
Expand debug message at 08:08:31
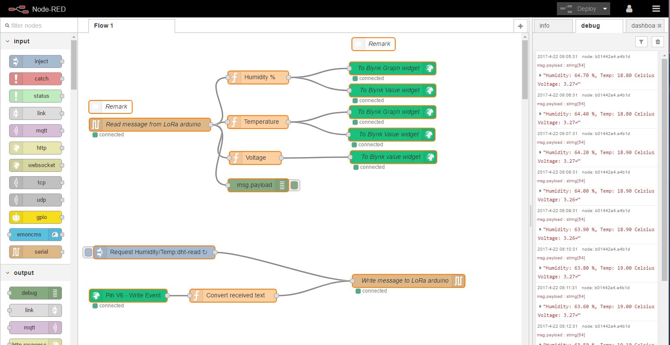point(540,191)
